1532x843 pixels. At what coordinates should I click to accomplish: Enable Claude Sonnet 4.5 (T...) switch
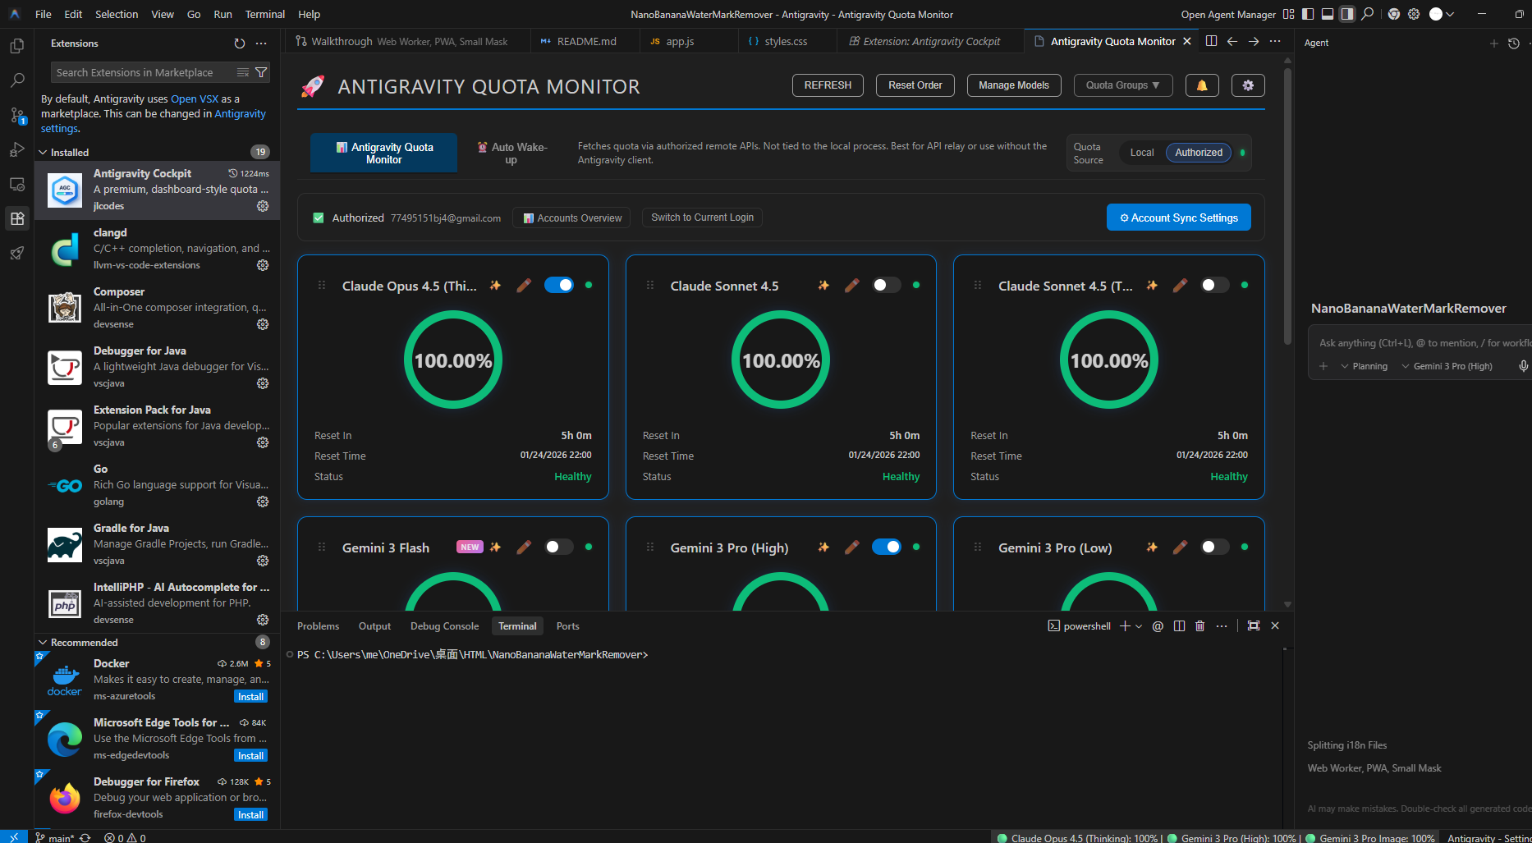(1215, 285)
